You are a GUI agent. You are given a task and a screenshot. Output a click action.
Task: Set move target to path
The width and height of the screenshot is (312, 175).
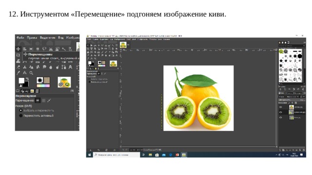49,101
